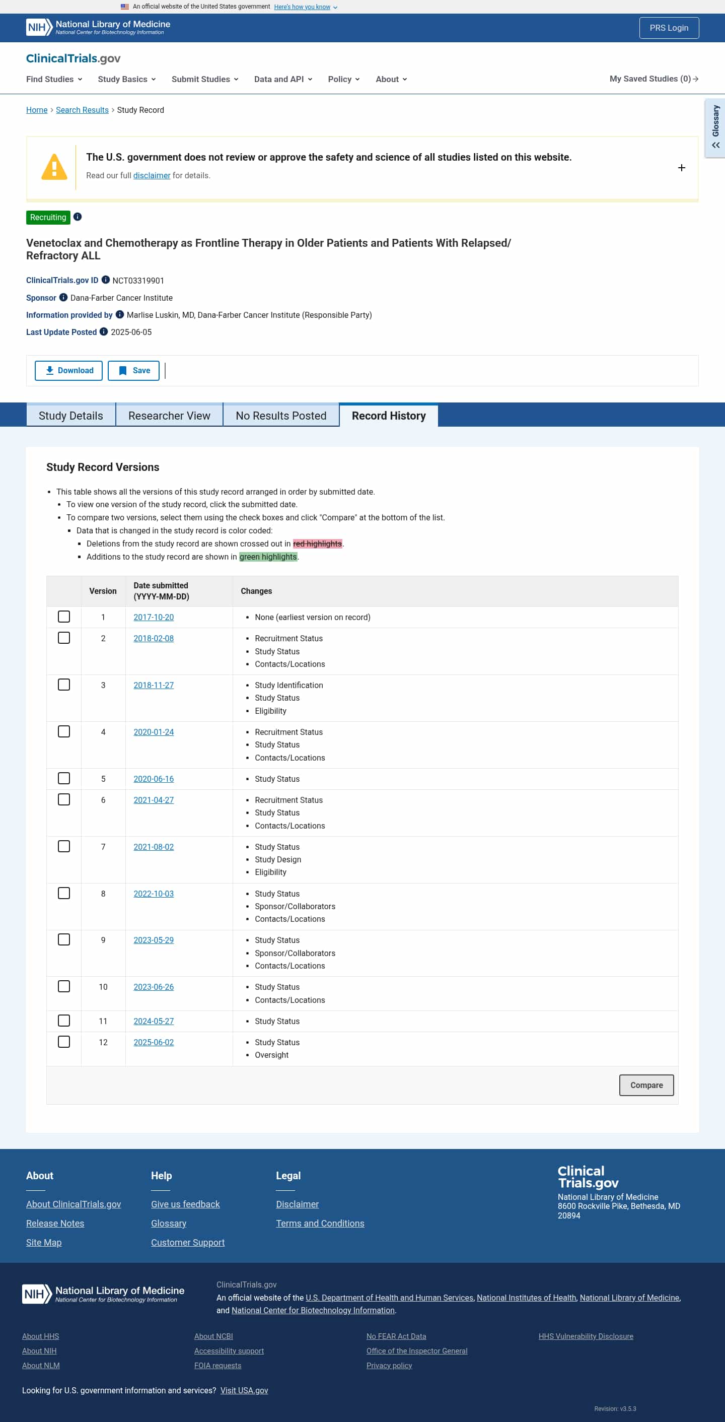Click the Accessibility support footer link
This screenshot has height=1422, width=725.
click(229, 1351)
